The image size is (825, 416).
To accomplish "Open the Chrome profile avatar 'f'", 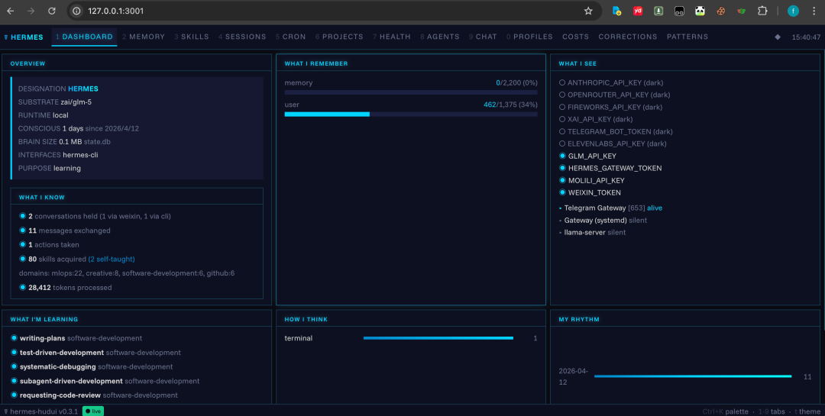I will (x=793, y=11).
